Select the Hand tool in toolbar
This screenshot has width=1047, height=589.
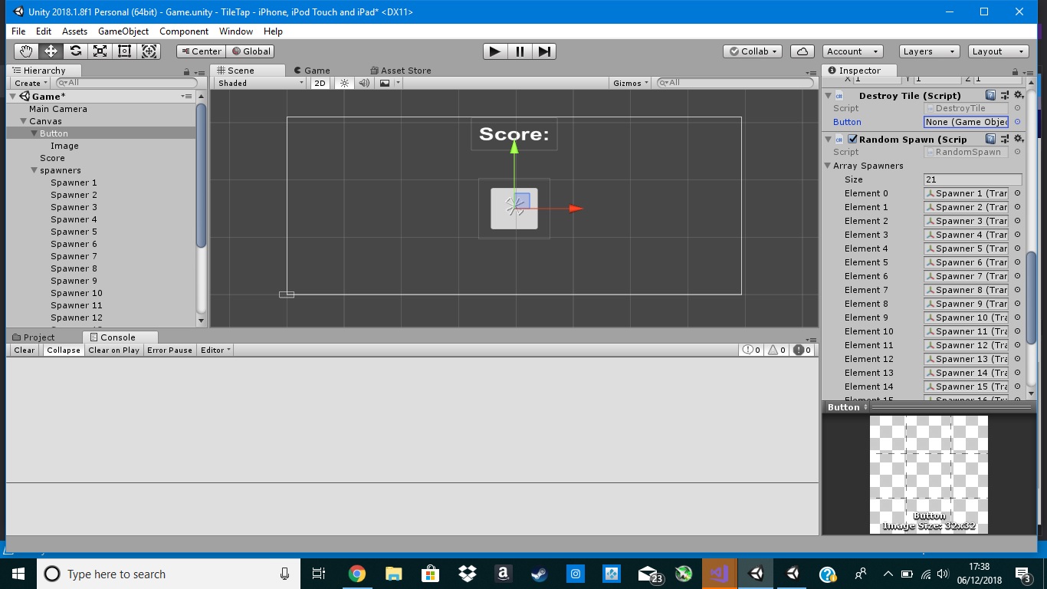pyautogui.click(x=26, y=51)
